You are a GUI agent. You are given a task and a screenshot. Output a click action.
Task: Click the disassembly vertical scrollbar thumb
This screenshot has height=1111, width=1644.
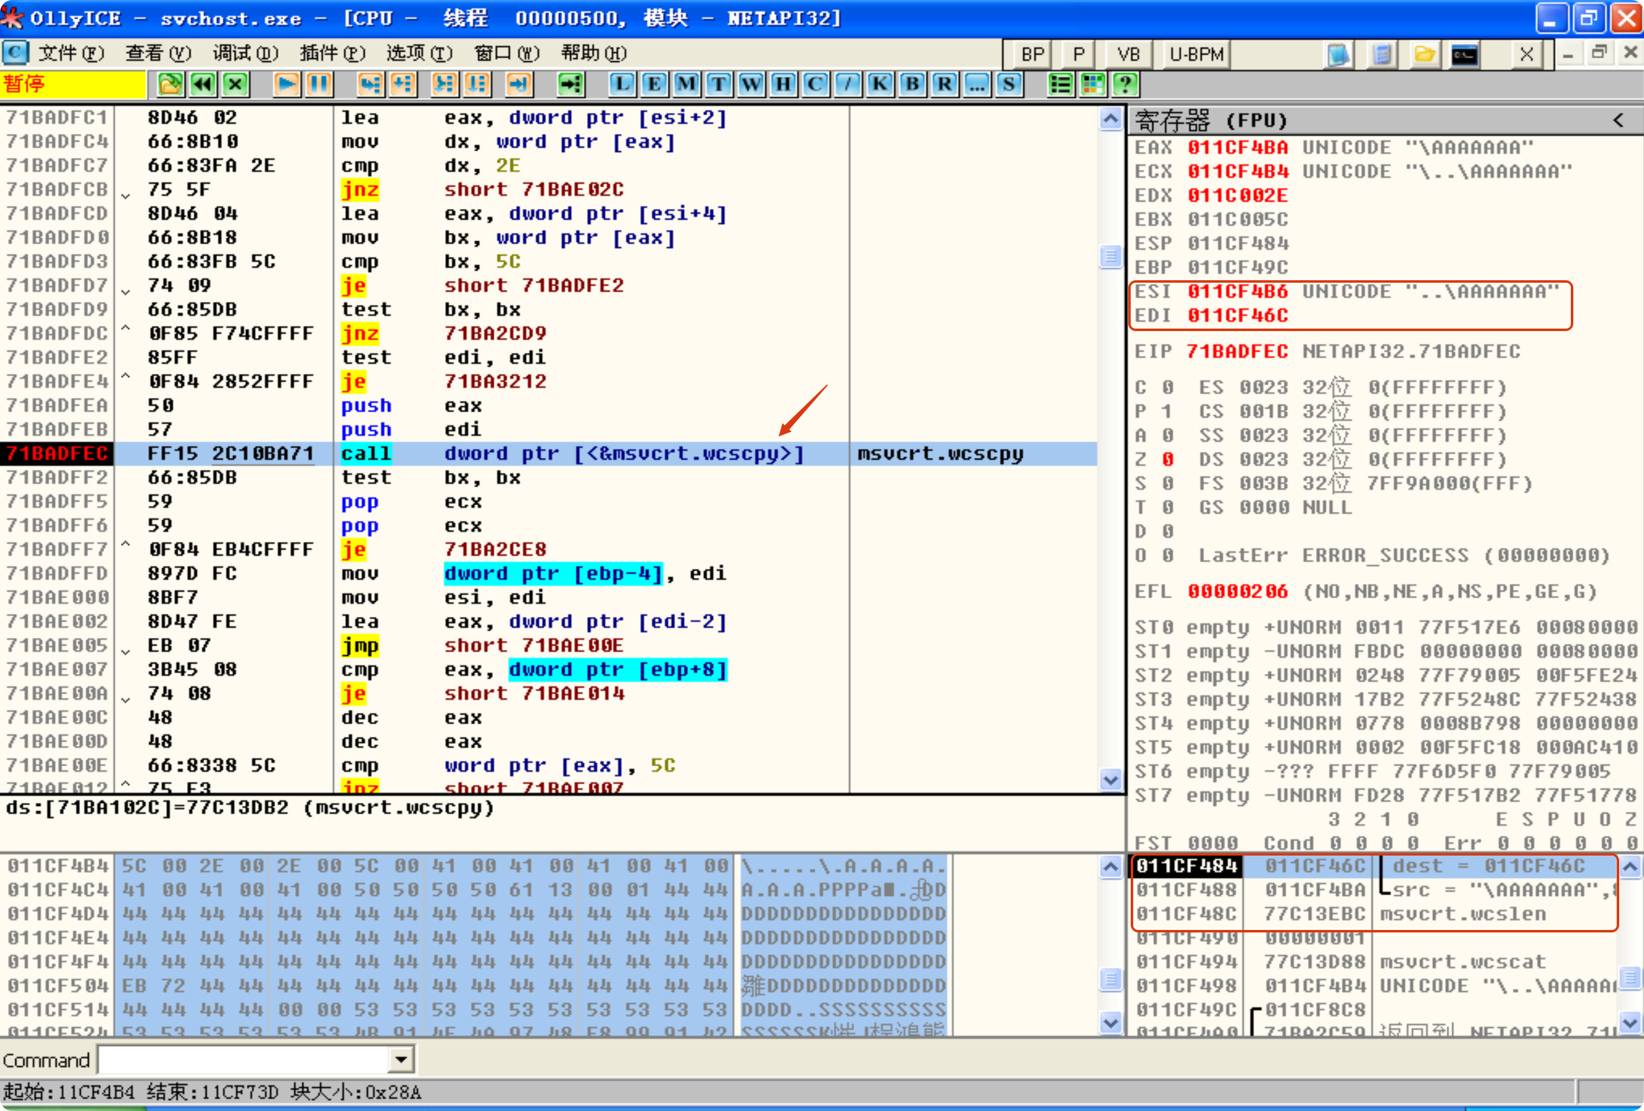click(1110, 256)
